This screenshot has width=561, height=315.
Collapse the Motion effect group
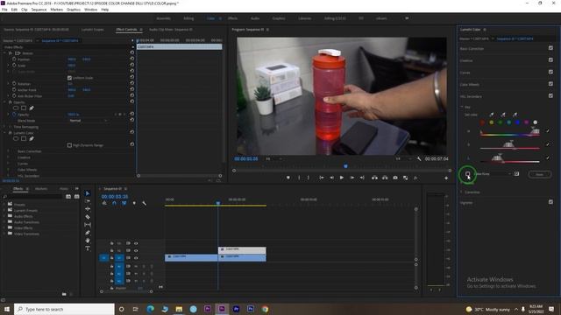click(5, 52)
